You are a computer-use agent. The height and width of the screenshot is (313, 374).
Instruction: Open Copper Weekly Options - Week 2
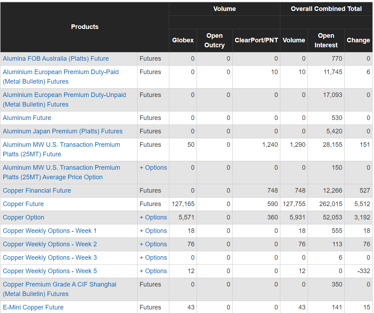50,244
